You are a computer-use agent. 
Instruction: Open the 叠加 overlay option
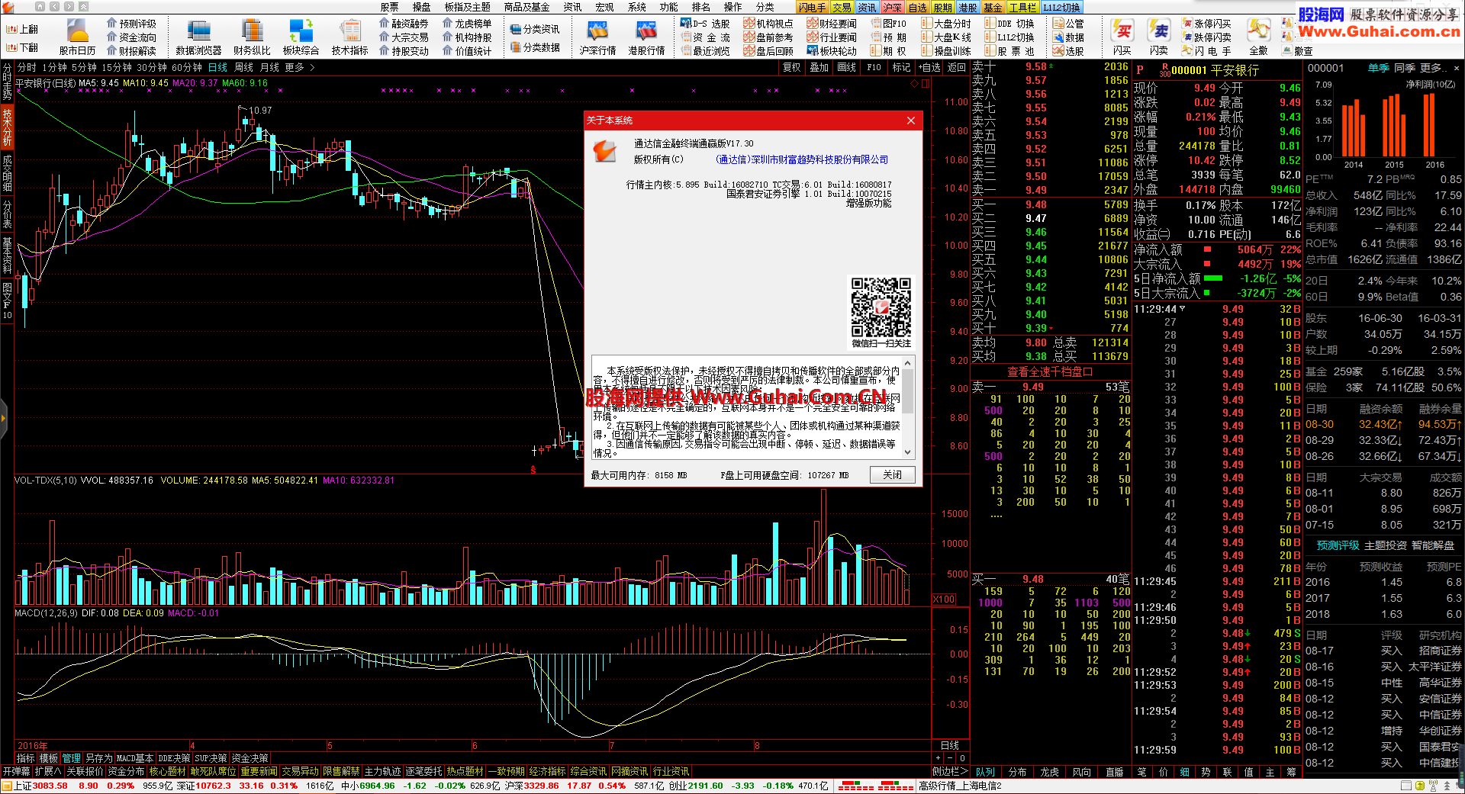pos(819,67)
